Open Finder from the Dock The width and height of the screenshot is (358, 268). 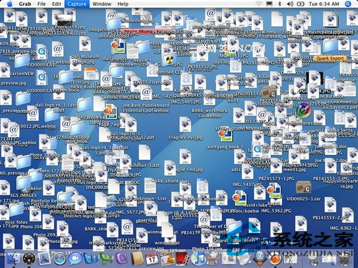[x=13, y=258]
